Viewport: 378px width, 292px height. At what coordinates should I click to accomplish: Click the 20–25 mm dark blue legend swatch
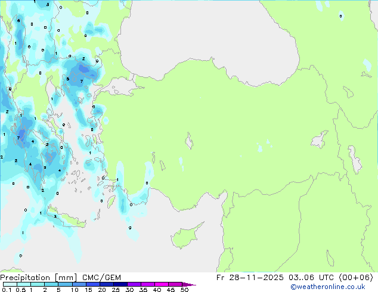click(x=107, y=284)
